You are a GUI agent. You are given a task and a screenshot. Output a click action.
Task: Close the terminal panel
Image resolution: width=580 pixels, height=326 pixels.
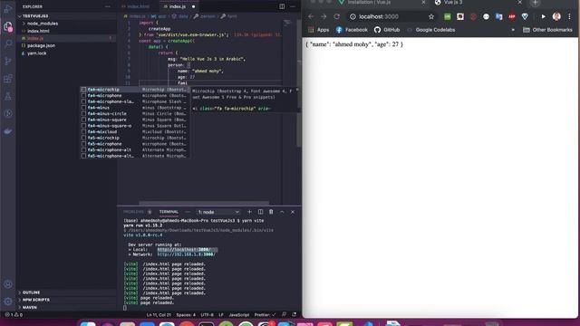[x=293, y=212]
